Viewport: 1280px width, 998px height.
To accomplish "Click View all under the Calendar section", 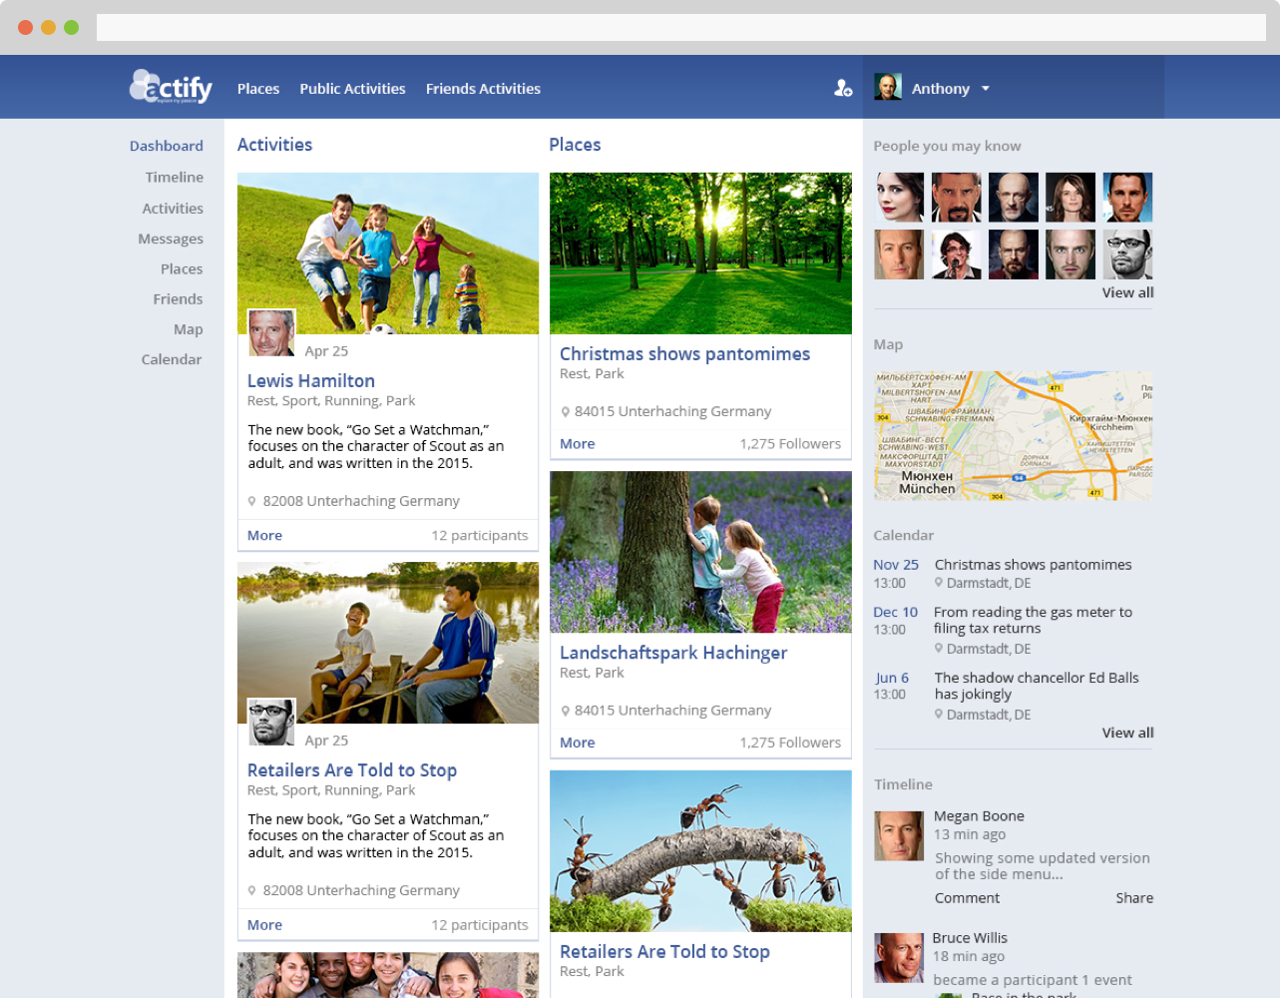I will tap(1127, 733).
